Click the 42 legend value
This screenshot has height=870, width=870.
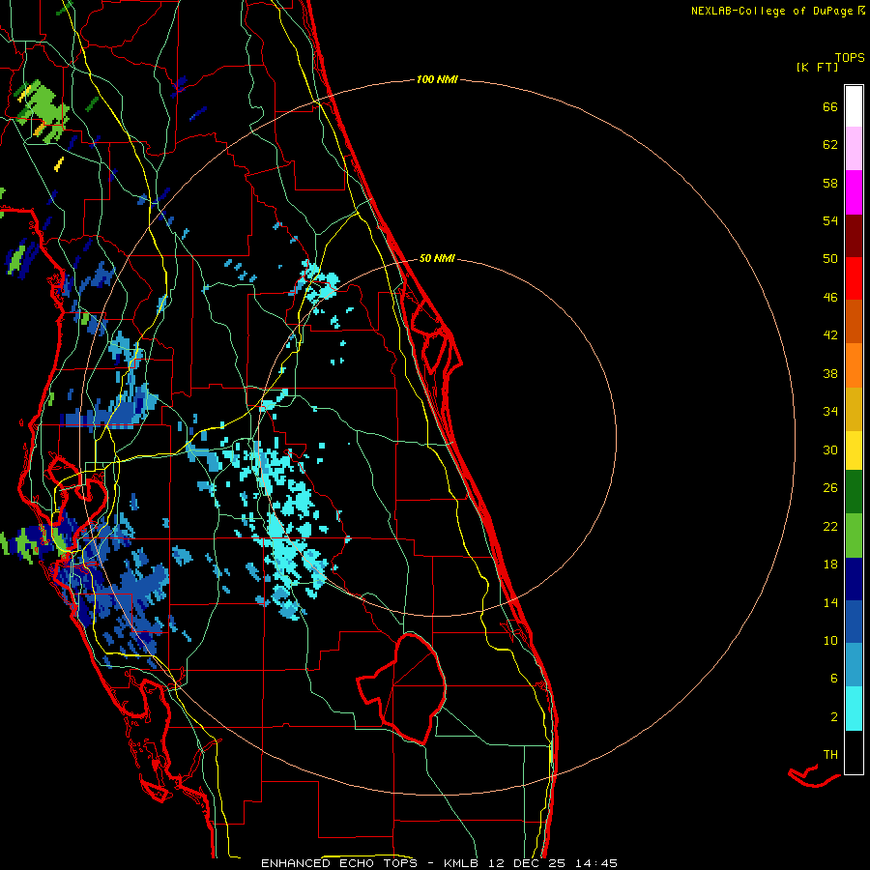830,334
